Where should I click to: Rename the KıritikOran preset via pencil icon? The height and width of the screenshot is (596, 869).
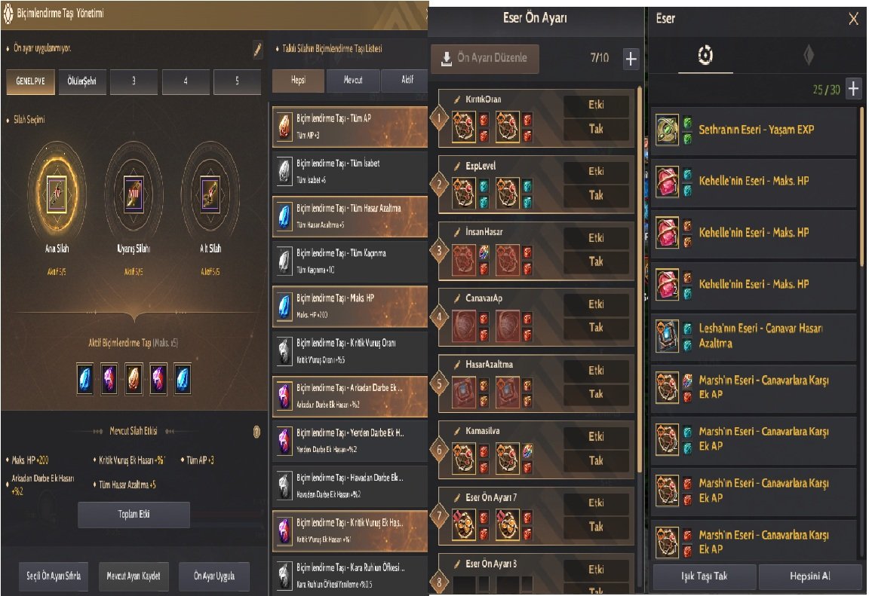click(x=457, y=99)
